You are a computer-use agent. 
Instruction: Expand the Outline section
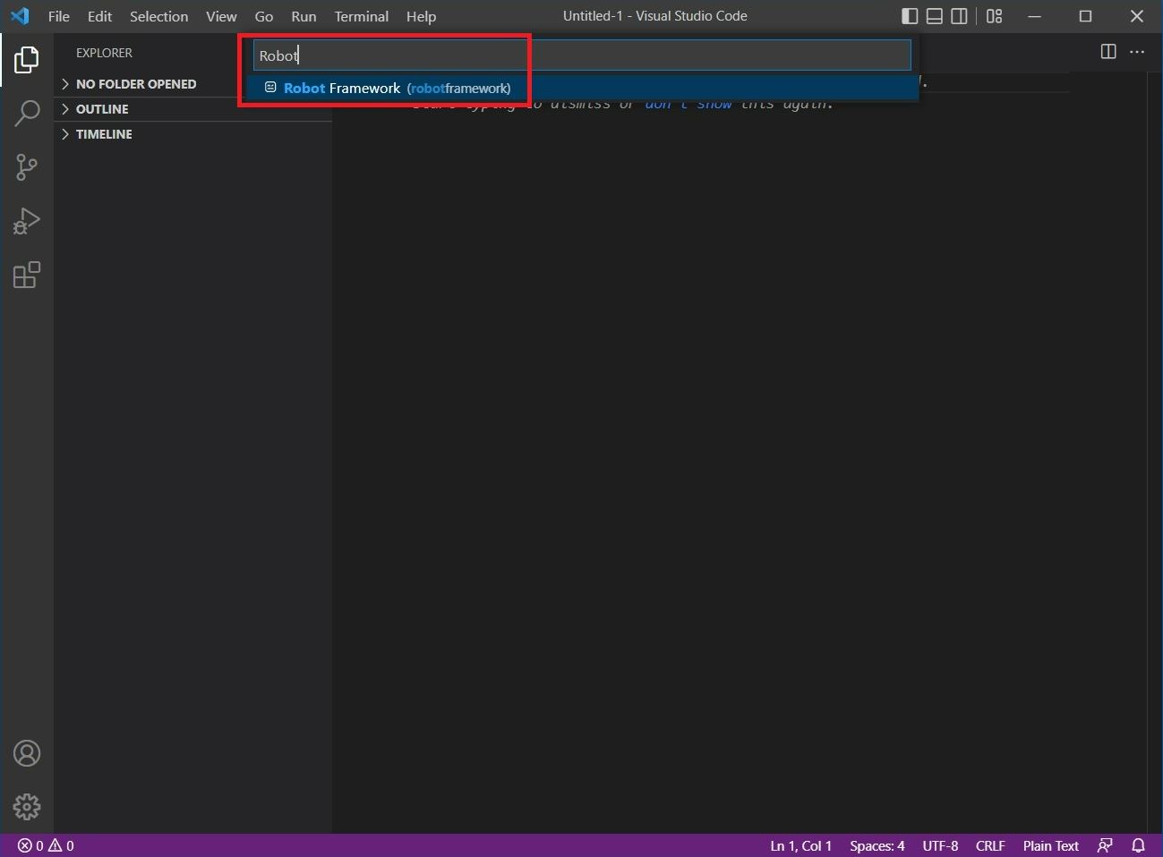pos(192,109)
